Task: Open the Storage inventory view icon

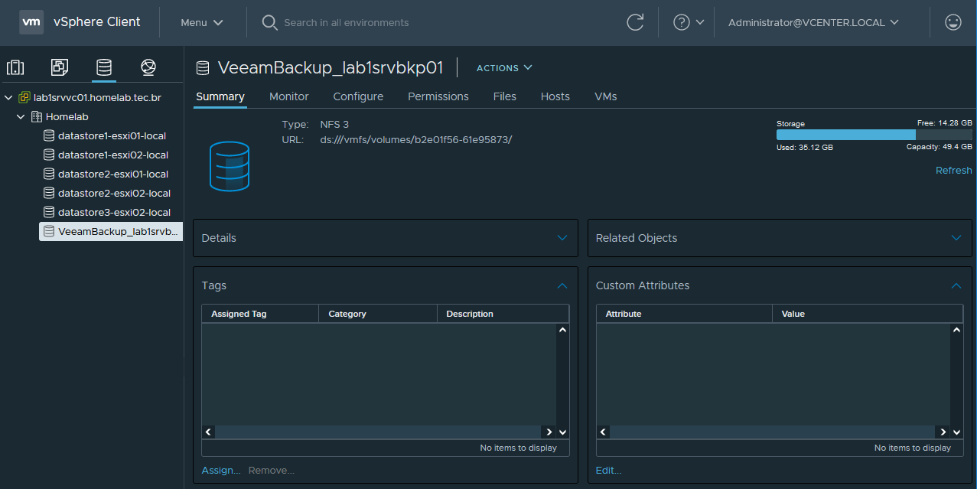Action: [104, 67]
